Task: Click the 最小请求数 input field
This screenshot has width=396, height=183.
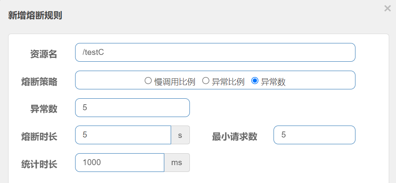Action: pyautogui.click(x=314, y=135)
